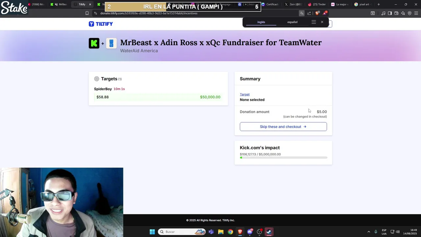This screenshot has width=421, height=237.
Task: Switch to the Certificado browser tab
Action: 271,4
